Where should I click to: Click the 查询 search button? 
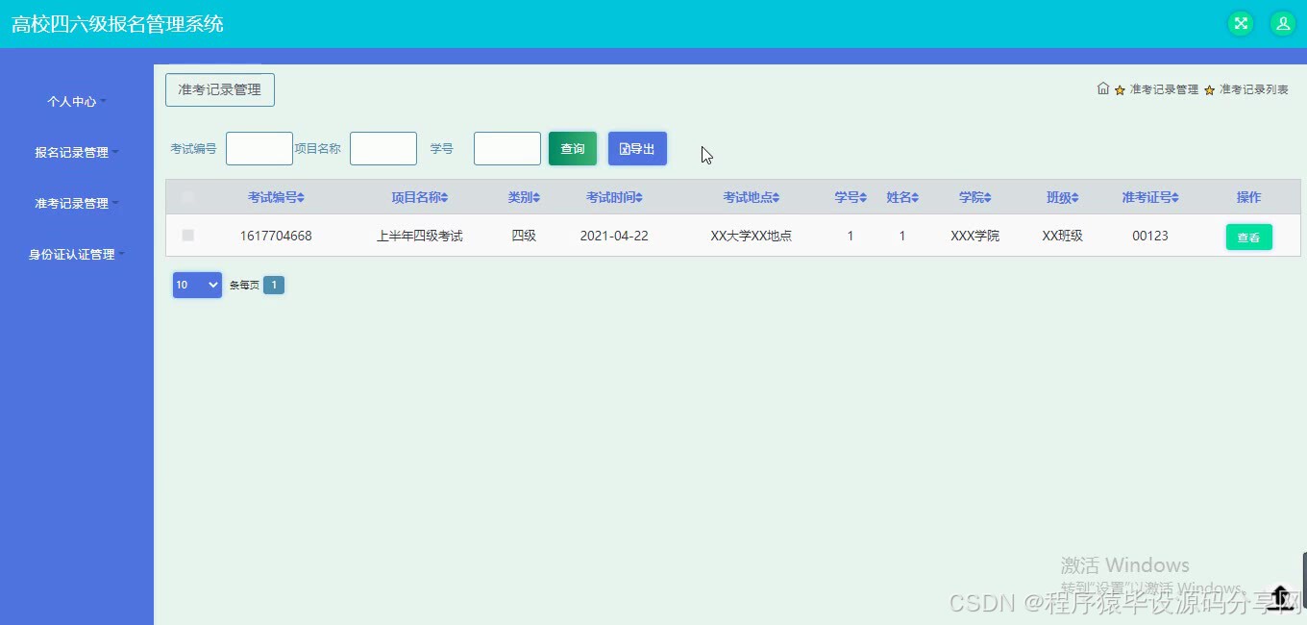573,148
